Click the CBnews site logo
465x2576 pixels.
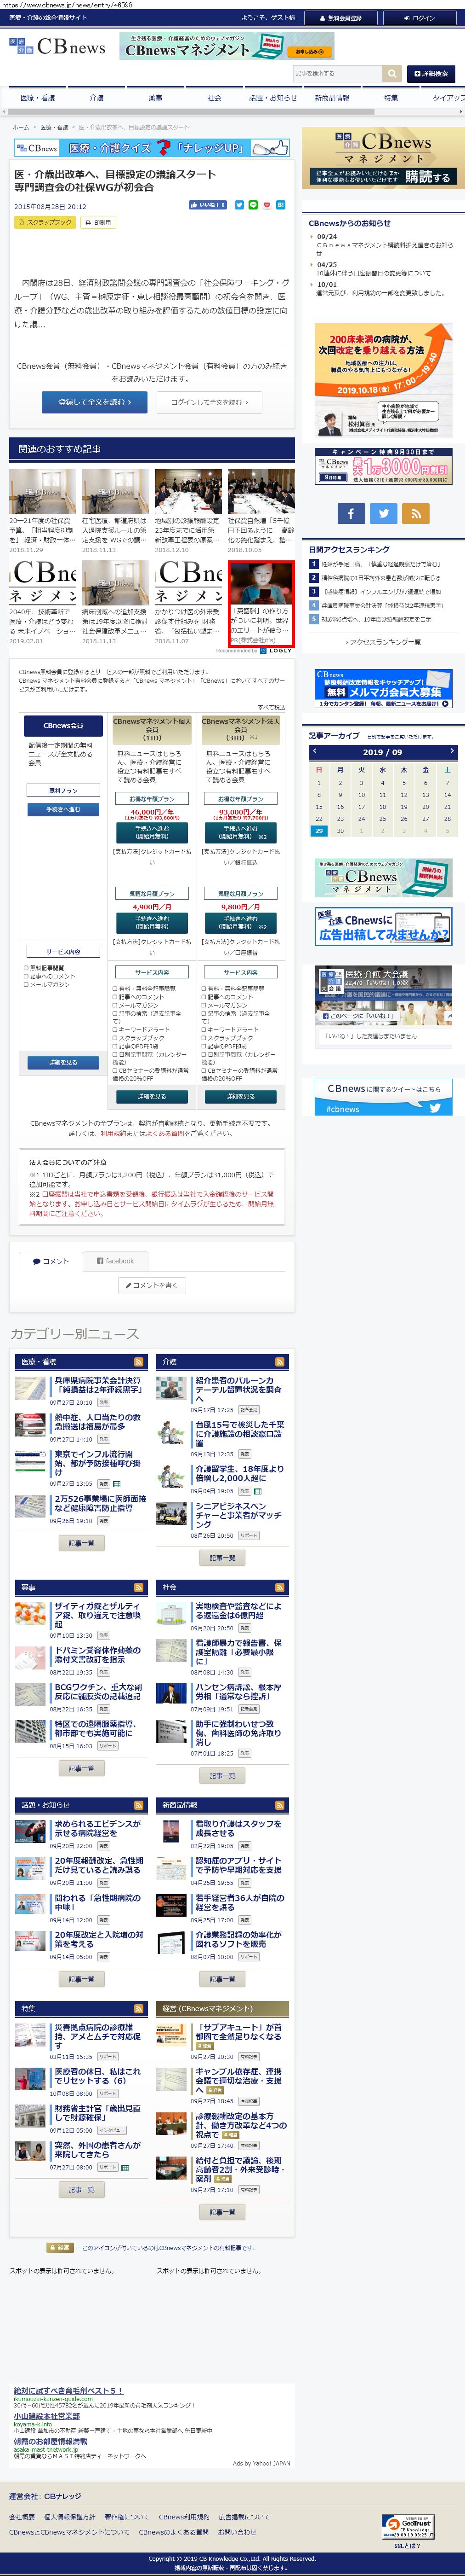click(57, 47)
